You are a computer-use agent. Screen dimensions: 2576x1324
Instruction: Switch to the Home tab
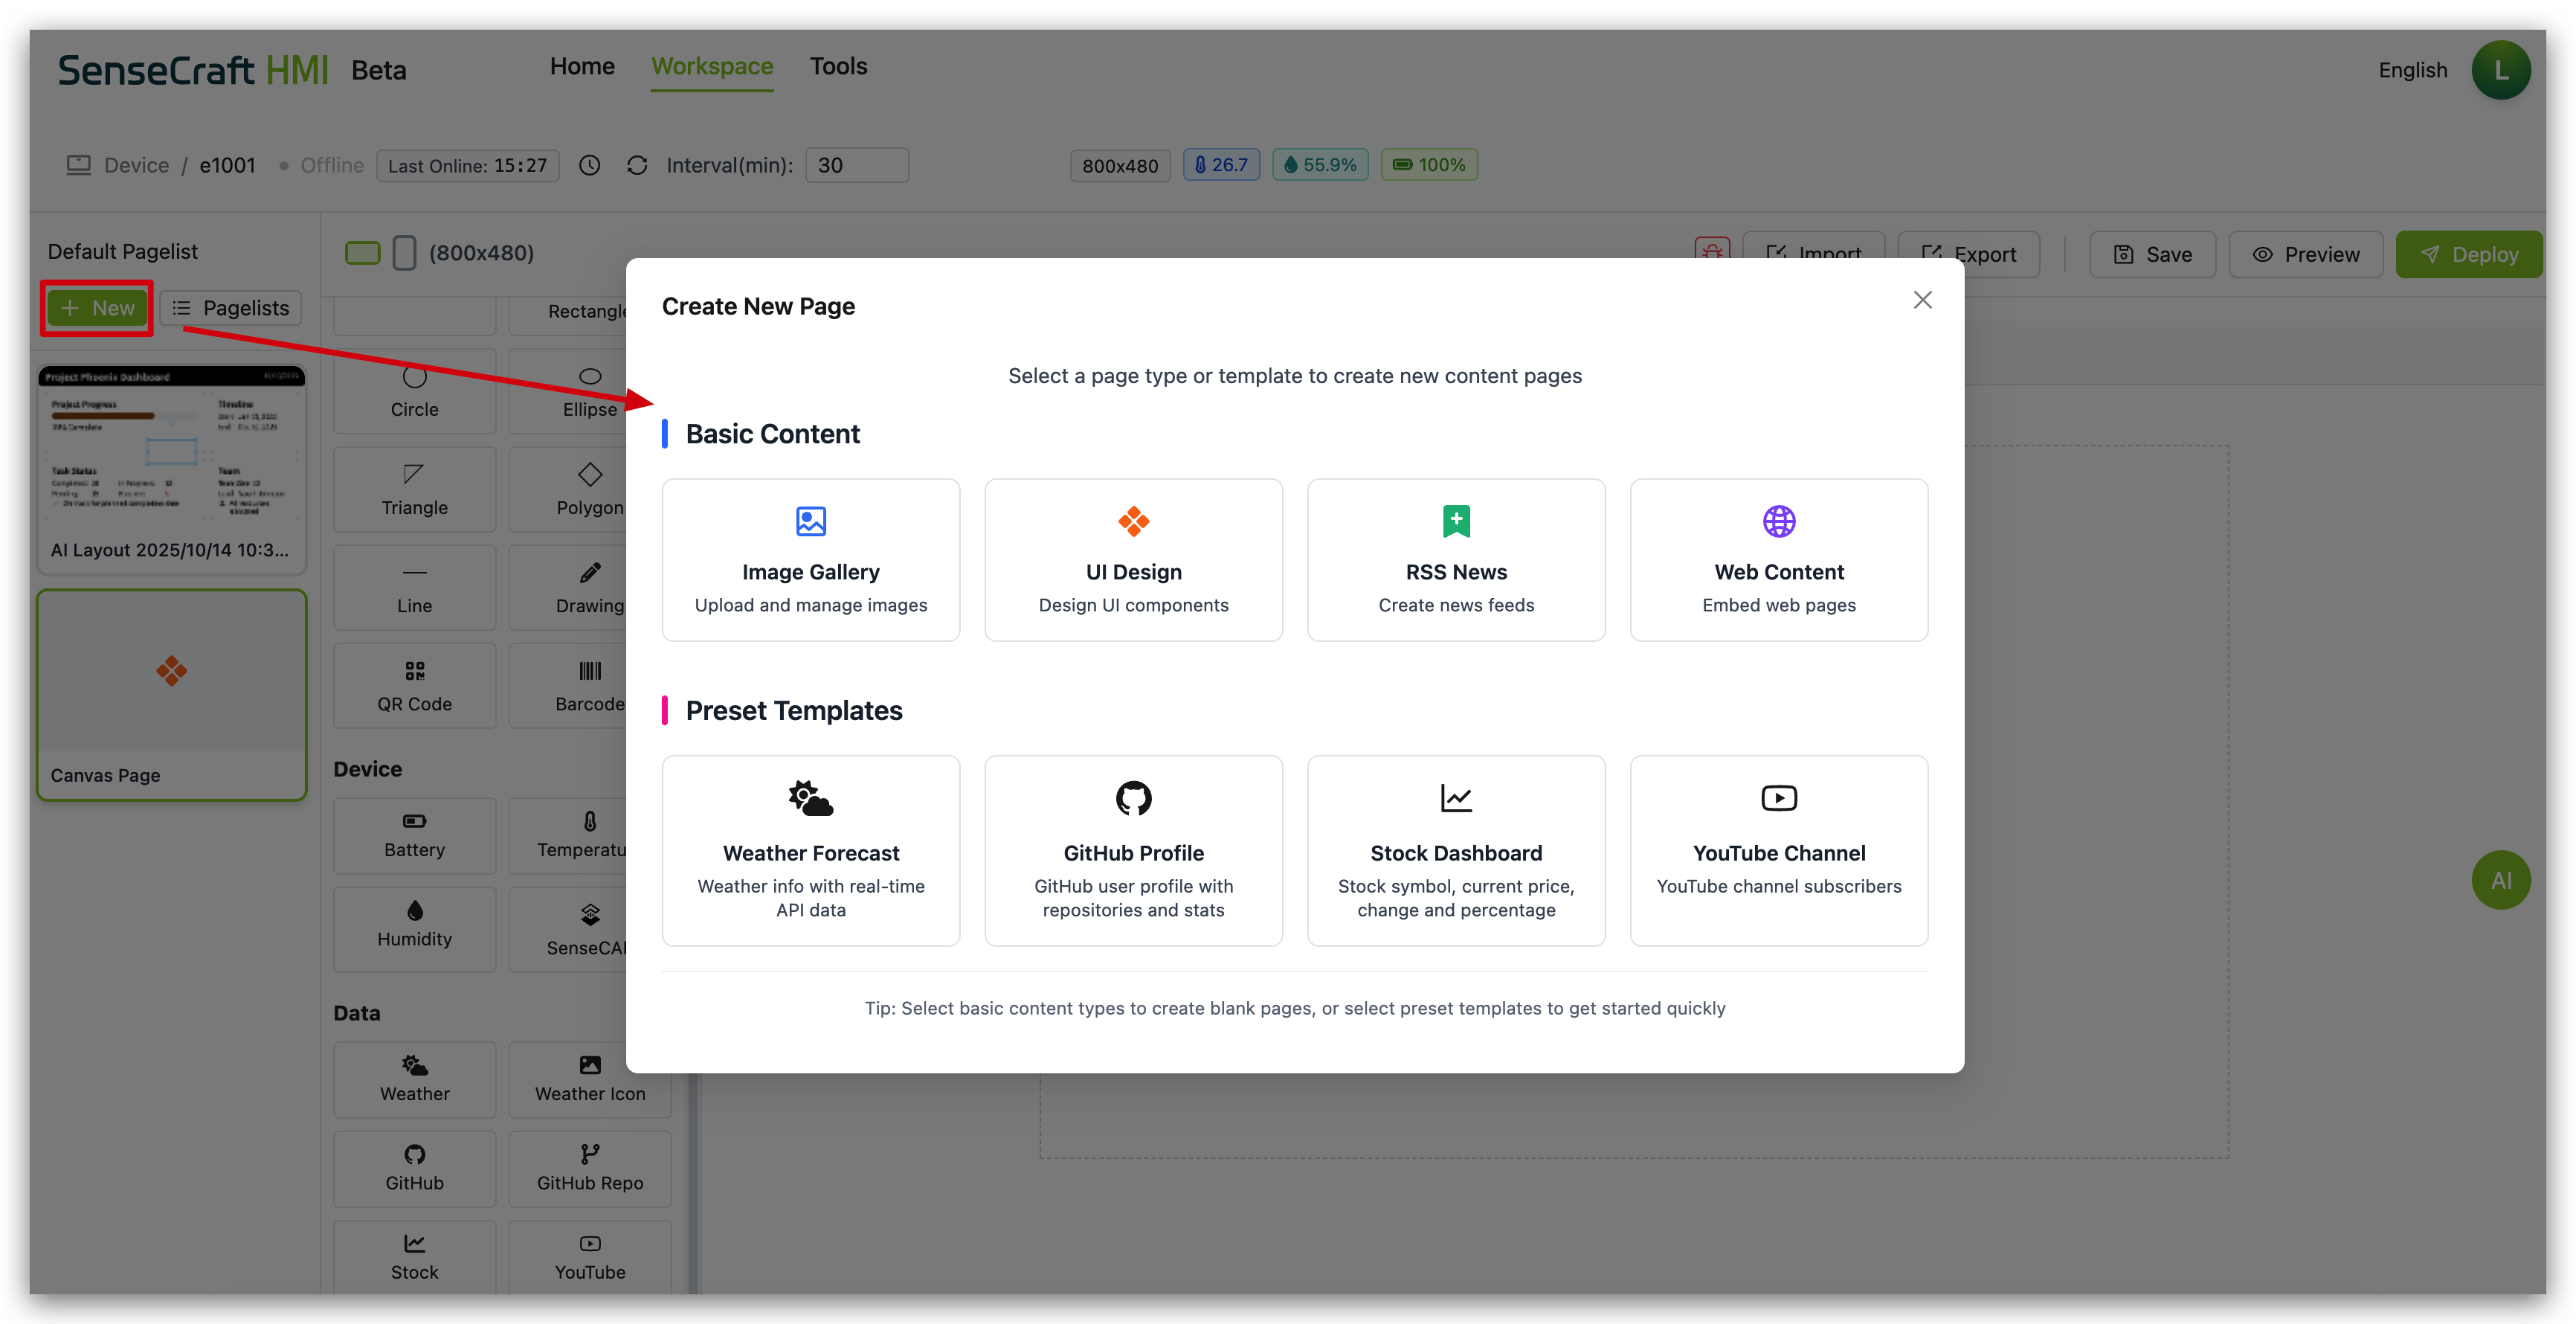click(x=582, y=66)
